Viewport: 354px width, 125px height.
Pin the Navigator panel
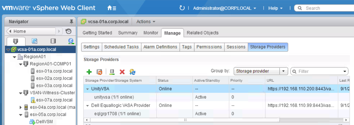(71, 22)
